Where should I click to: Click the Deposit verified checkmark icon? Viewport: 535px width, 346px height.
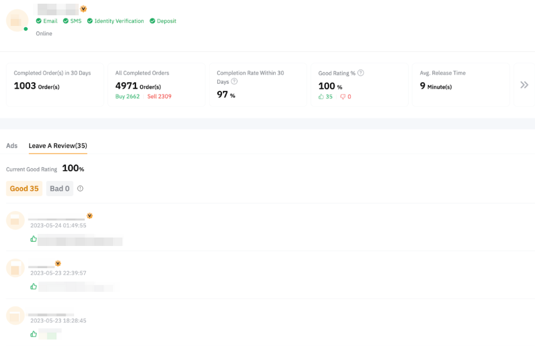pyautogui.click(x=152, y=21)
